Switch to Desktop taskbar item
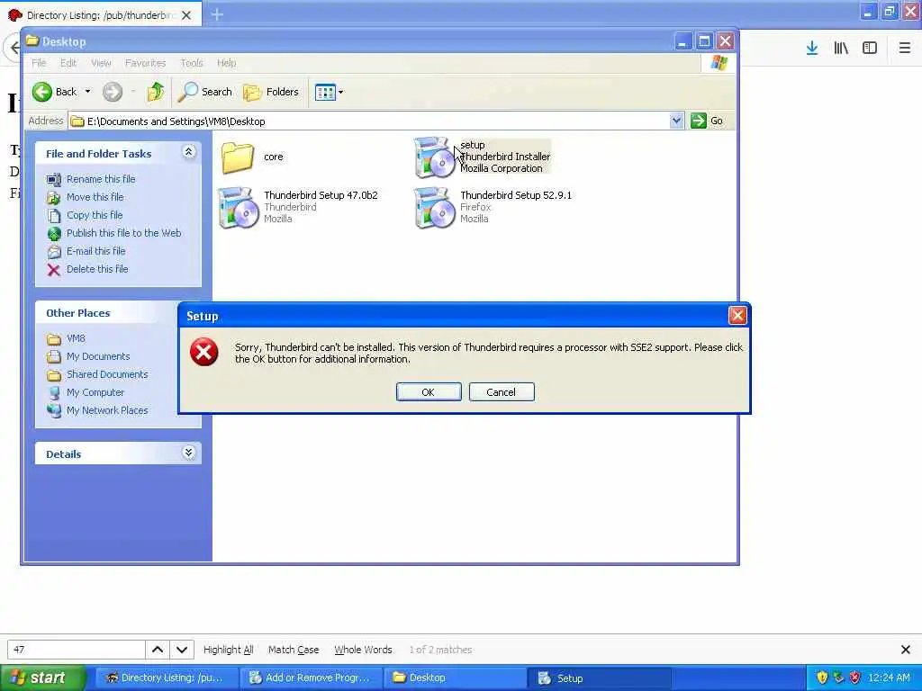922x691 pixels. (x=456, y=678)
